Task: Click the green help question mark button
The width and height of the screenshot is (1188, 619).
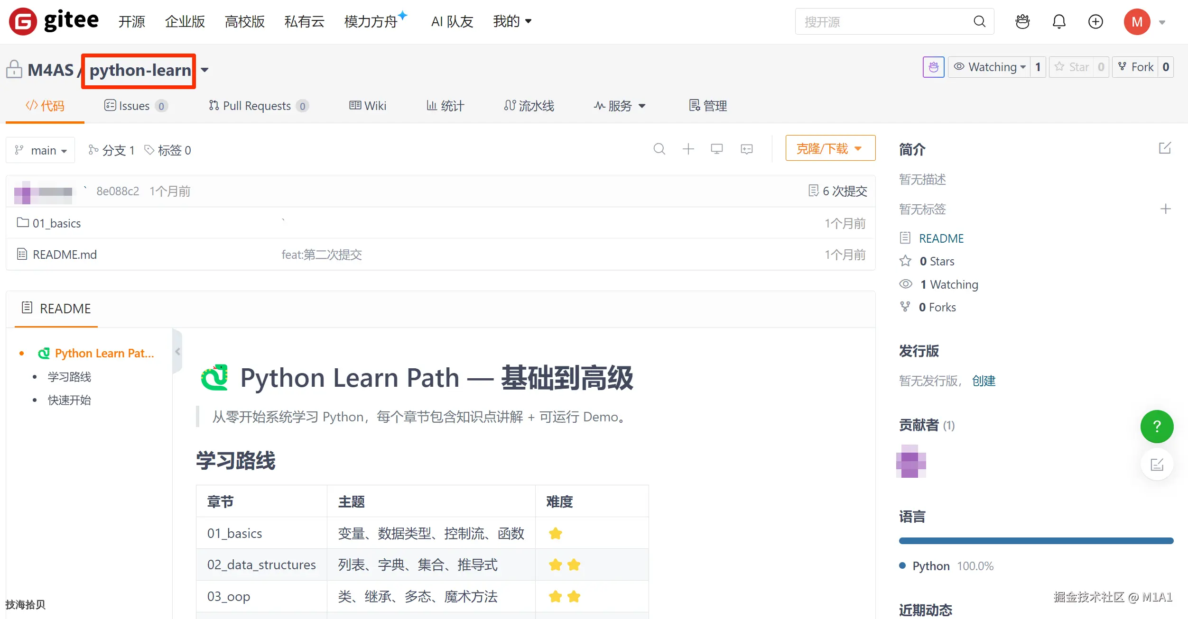Action: (1157, 427)
